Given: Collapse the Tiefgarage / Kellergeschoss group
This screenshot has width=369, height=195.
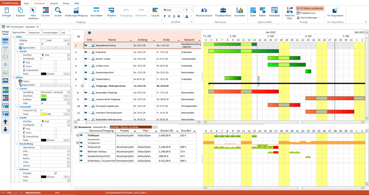Looking at the screenshot, I should 82,86.
